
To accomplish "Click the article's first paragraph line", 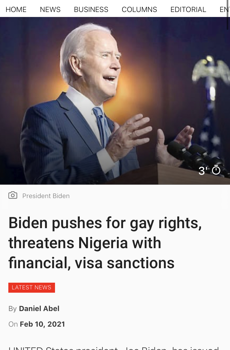I will point(114,348).
